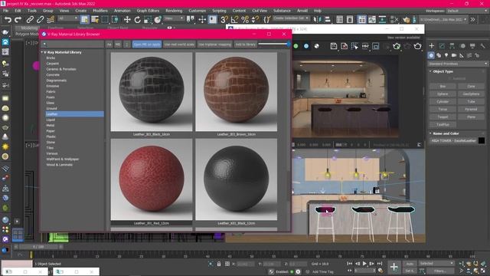The height and width of the screenshot is (276, 490).
Task: Open the Mirror tool in main toolbar
Action: pyautogui.click(x=317, y=20)
